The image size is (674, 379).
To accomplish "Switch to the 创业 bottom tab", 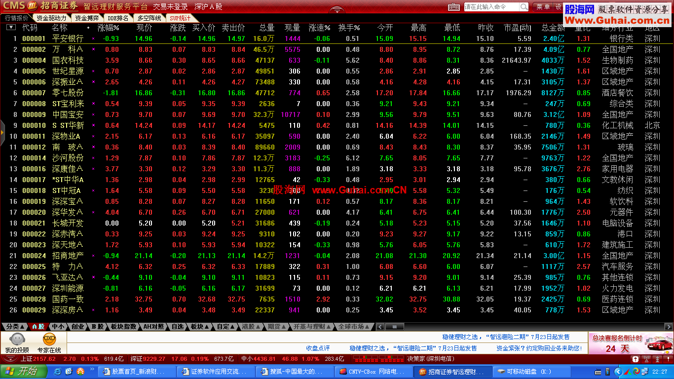I will [x=77, y=327].
